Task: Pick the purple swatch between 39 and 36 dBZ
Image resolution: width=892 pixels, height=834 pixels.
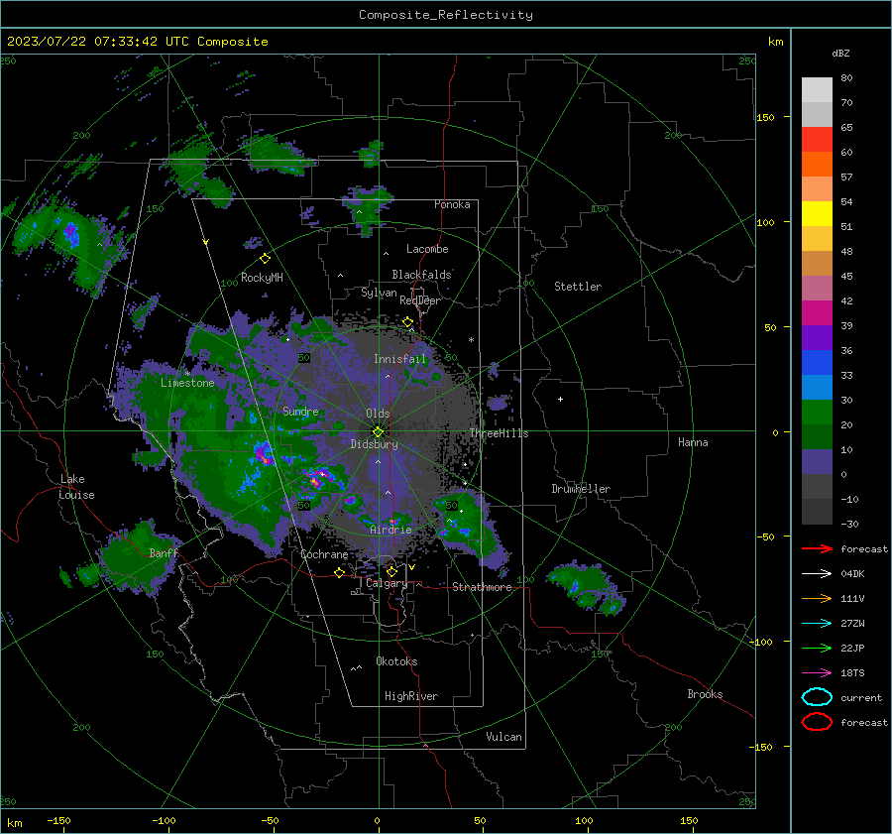Action: point(817,337)
